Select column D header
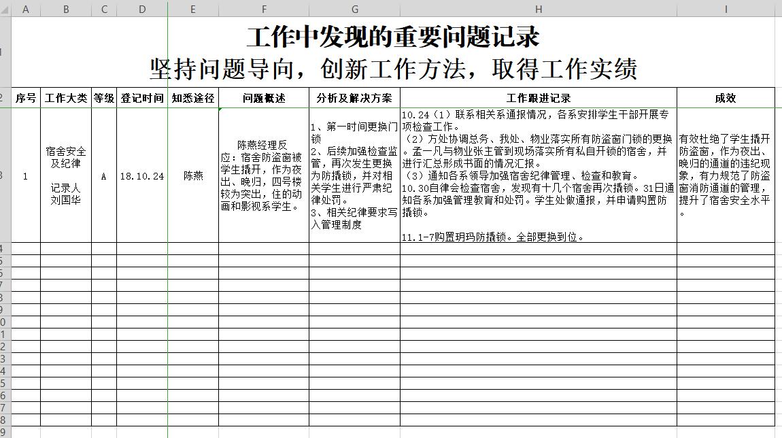This screenshot has height=438, width=782. (x=142, y=9)
